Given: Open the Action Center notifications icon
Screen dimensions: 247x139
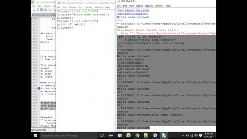Looking at the screenshot, I should click(x=200, y=136).
